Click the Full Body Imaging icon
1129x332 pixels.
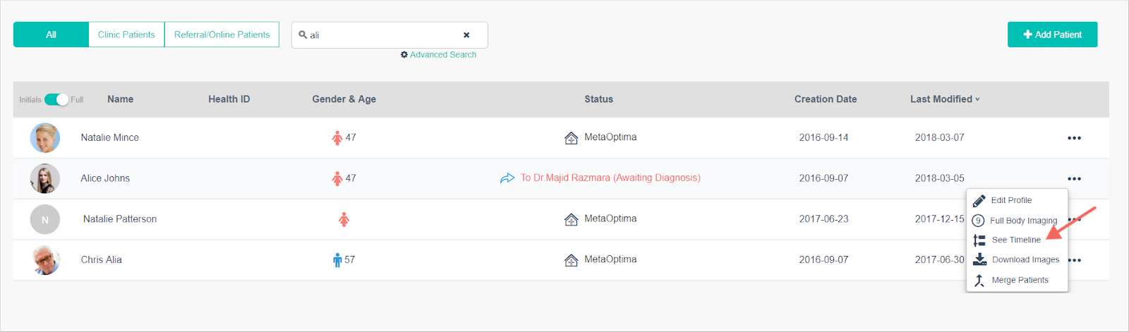pyautogui.click(x=978, y=221)
